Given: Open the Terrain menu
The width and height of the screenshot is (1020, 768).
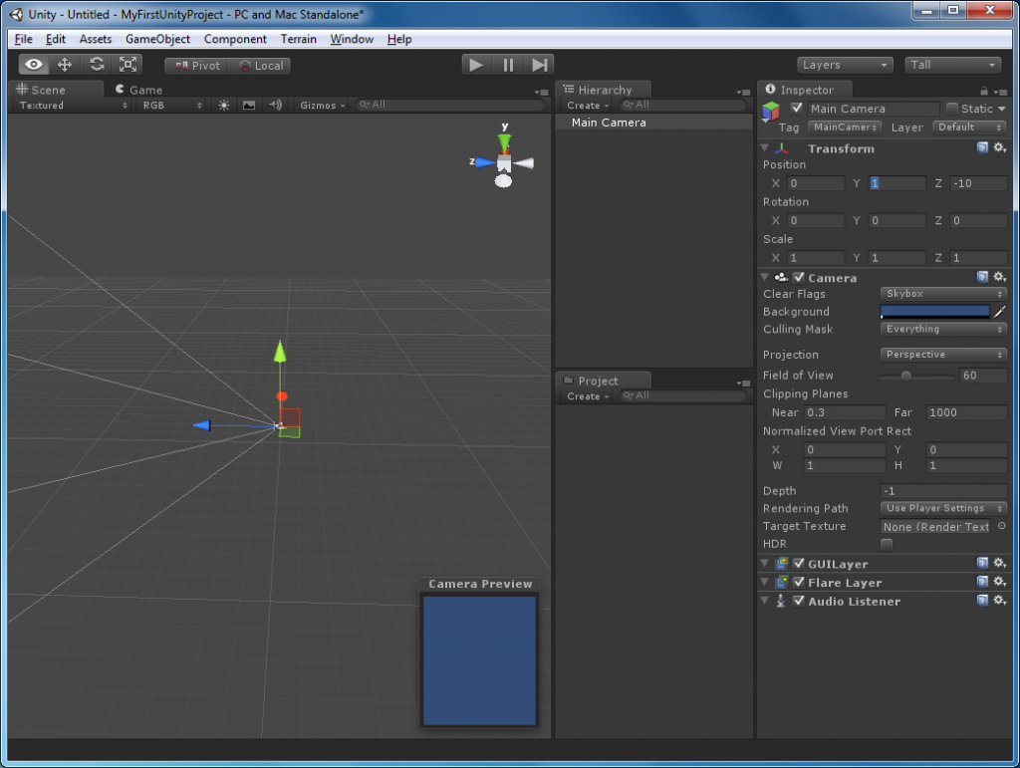Looking at the screenshot, I should click(298, 39).
